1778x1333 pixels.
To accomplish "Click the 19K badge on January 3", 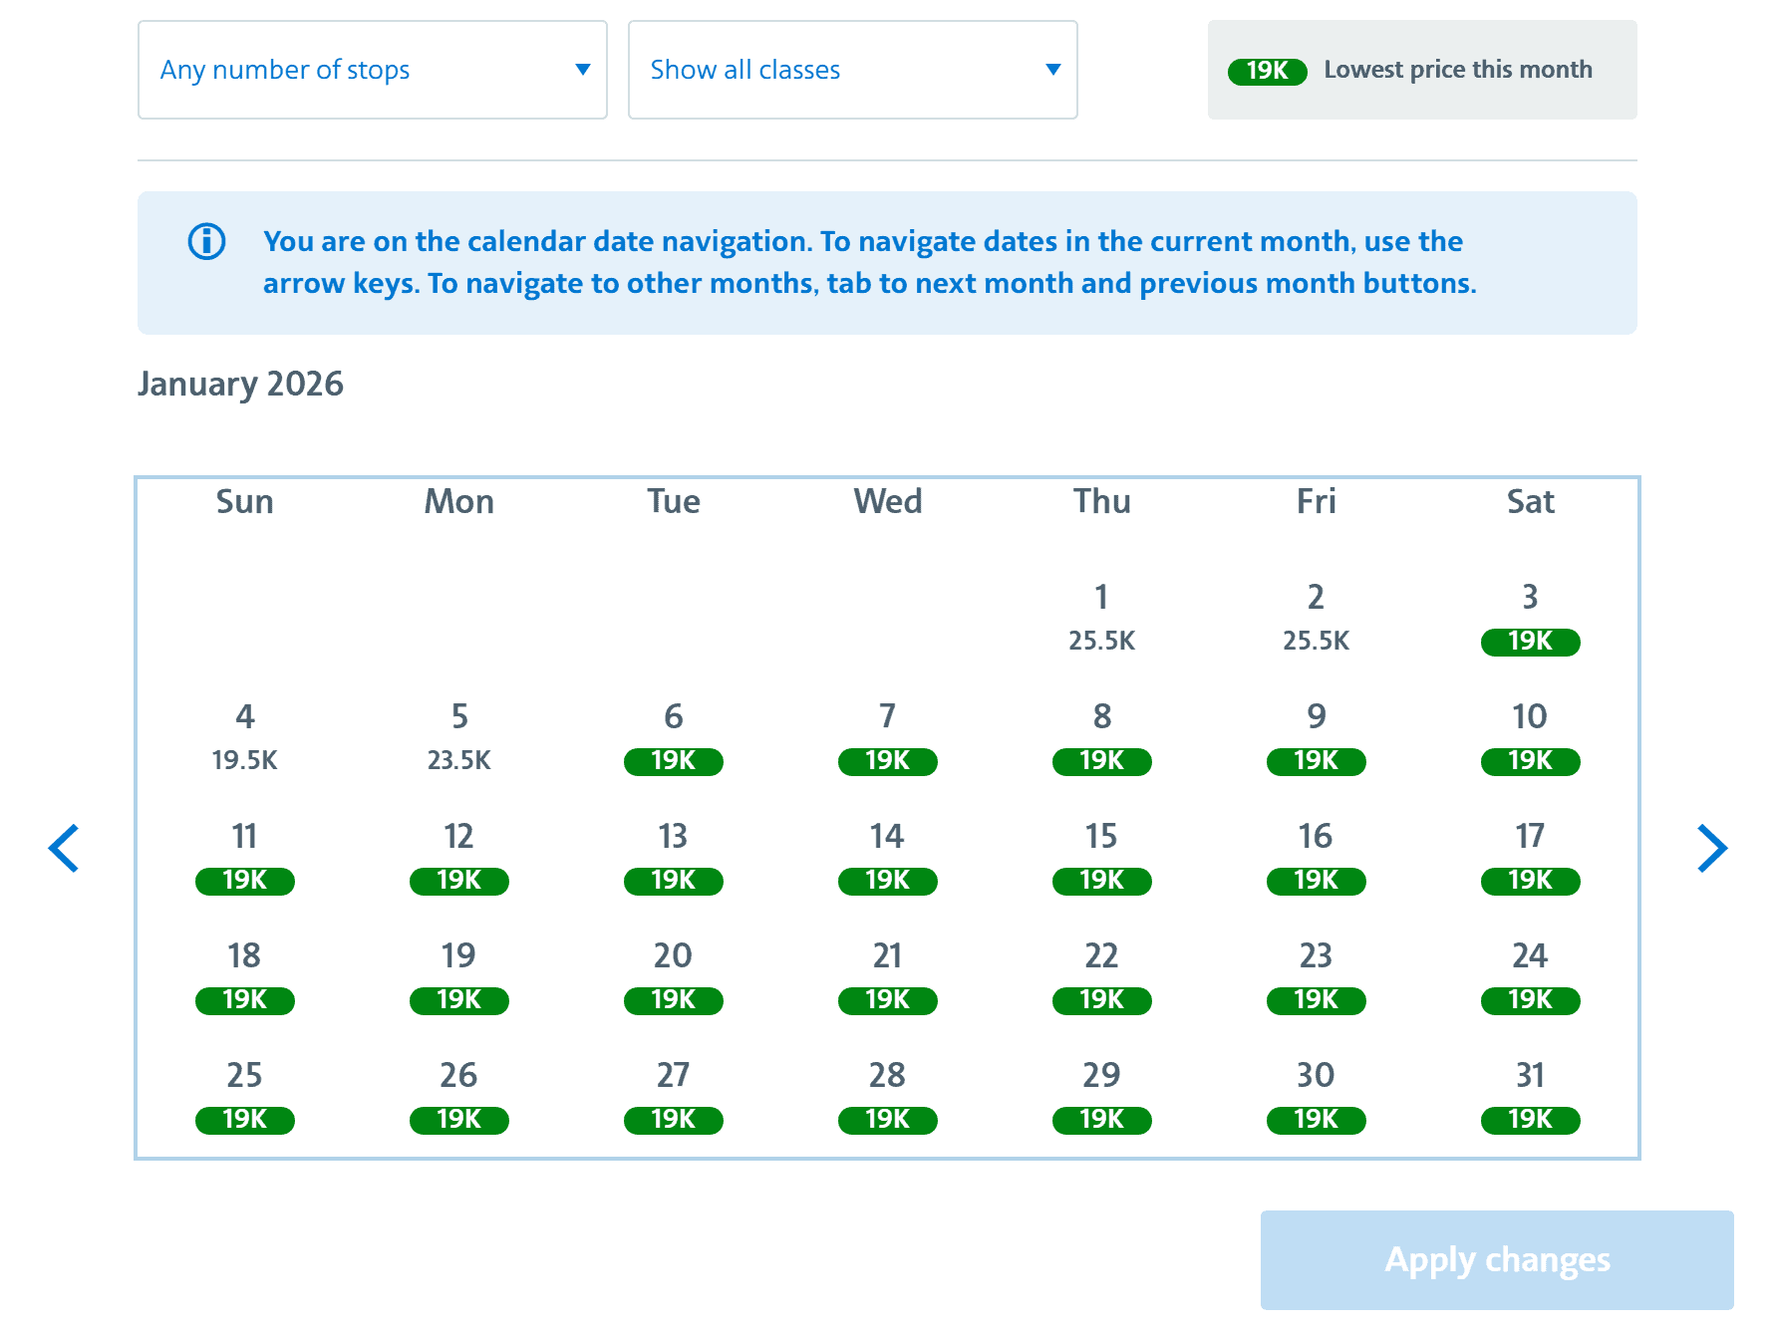I will pos(1530,642).
